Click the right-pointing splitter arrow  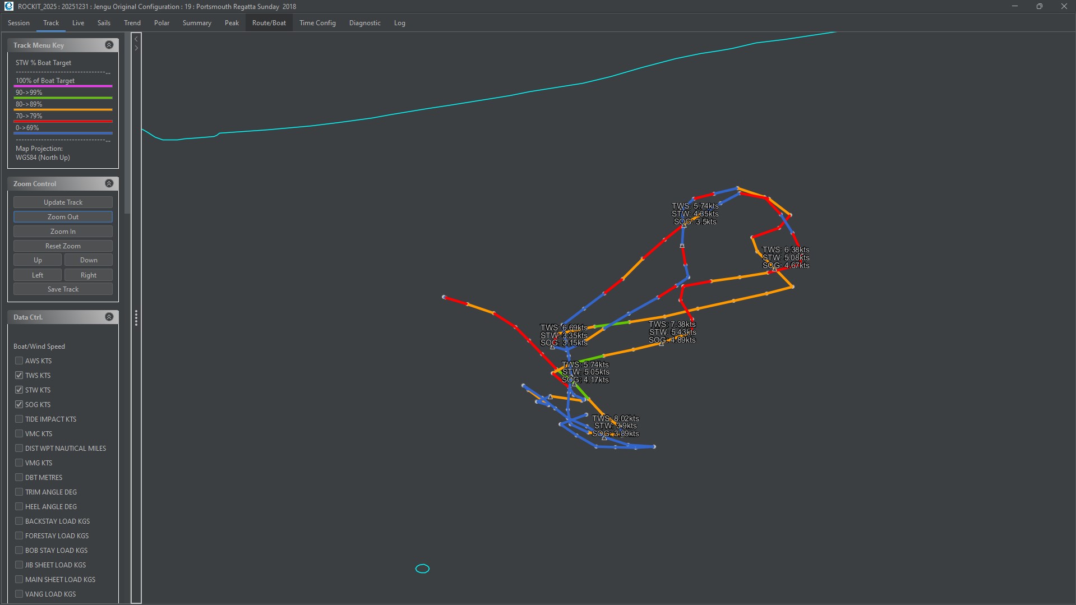click(x=136, y=48)
